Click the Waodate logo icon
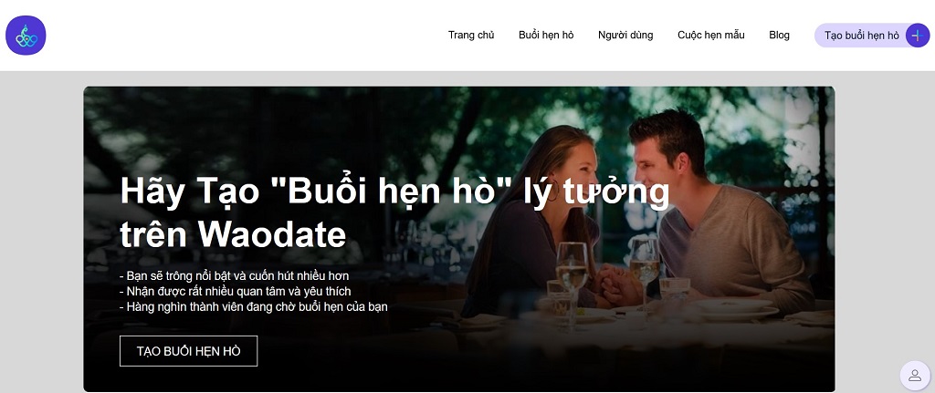Viewport: 935px width, 393px height. [26, 36]
